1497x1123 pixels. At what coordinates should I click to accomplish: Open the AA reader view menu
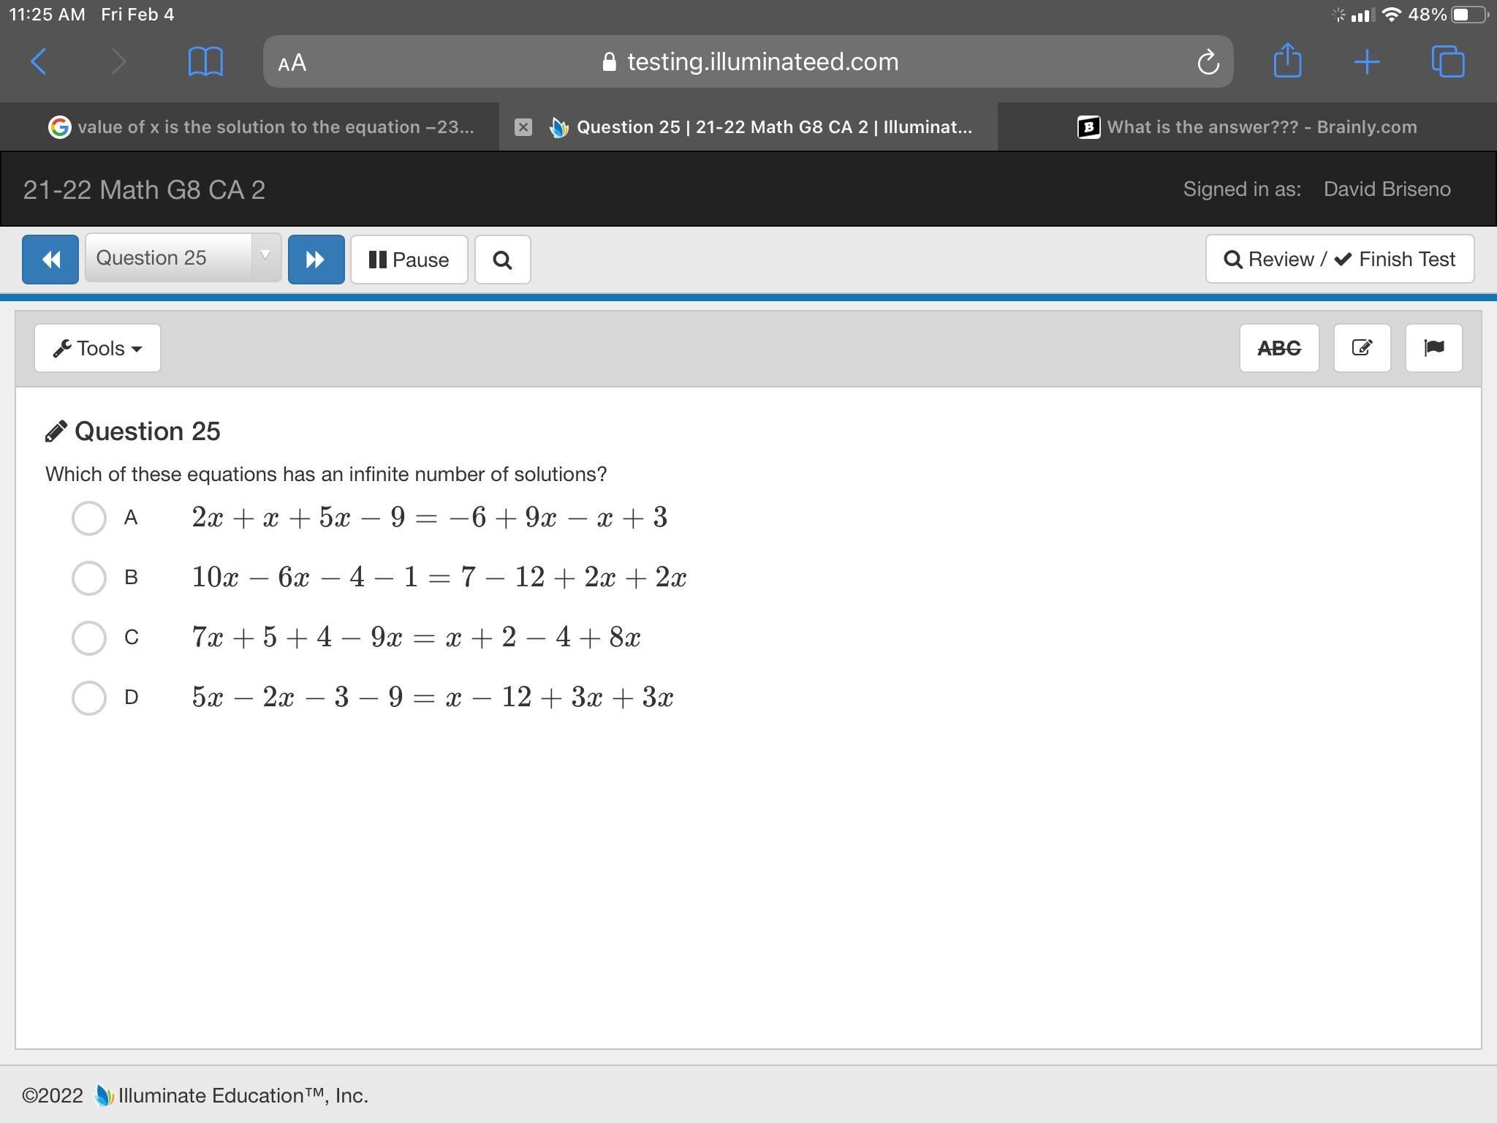[x=292, y=63]
